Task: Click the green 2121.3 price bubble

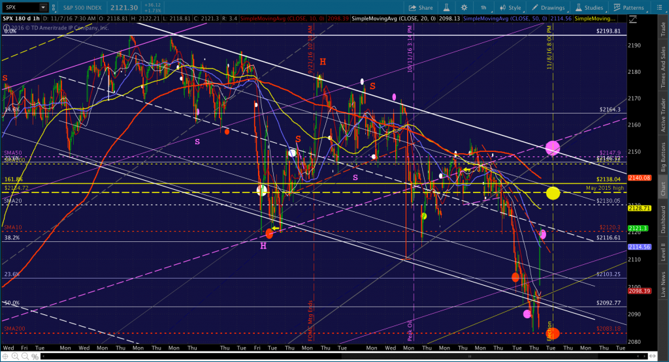Action: (x=639, y=228)
